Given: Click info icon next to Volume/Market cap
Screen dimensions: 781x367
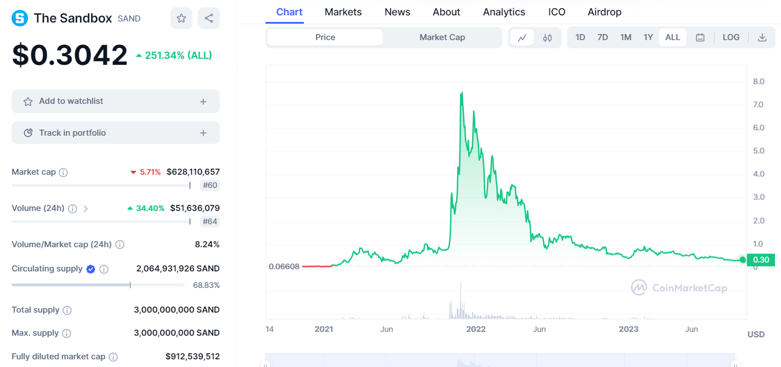Looking at the screenshot, I should click(120, 244).
